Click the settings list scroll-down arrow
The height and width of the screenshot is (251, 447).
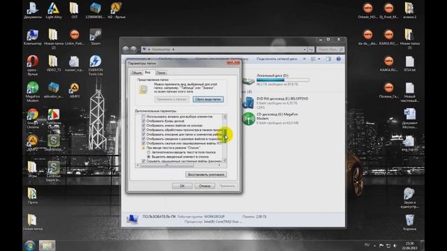[x=224, y=160]
